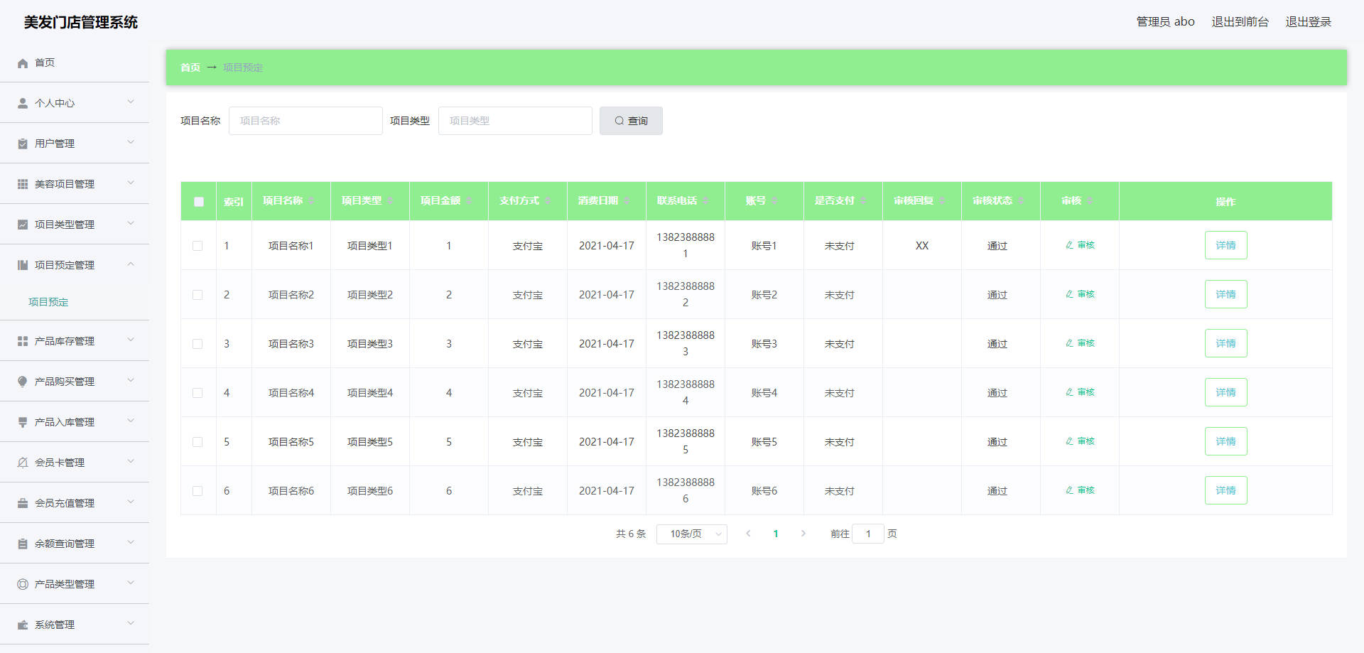The width and height of the screenshot is (1364, 653).
Task: Click the sort arrows on 项目类型 column
Action: [390, 201]
